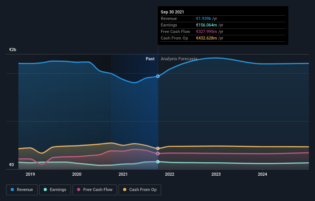Select the Cash From Op data point marker
The image size is (315, 201).
pyautogui.click(x=158, y=148)
